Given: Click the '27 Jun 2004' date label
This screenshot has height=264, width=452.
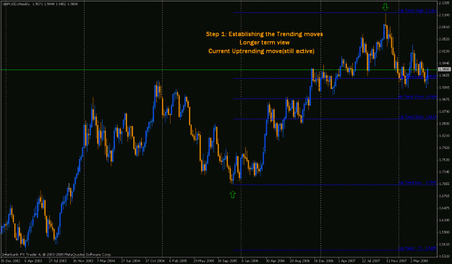Looking at the screenshot, I should [x=130, y=260].
